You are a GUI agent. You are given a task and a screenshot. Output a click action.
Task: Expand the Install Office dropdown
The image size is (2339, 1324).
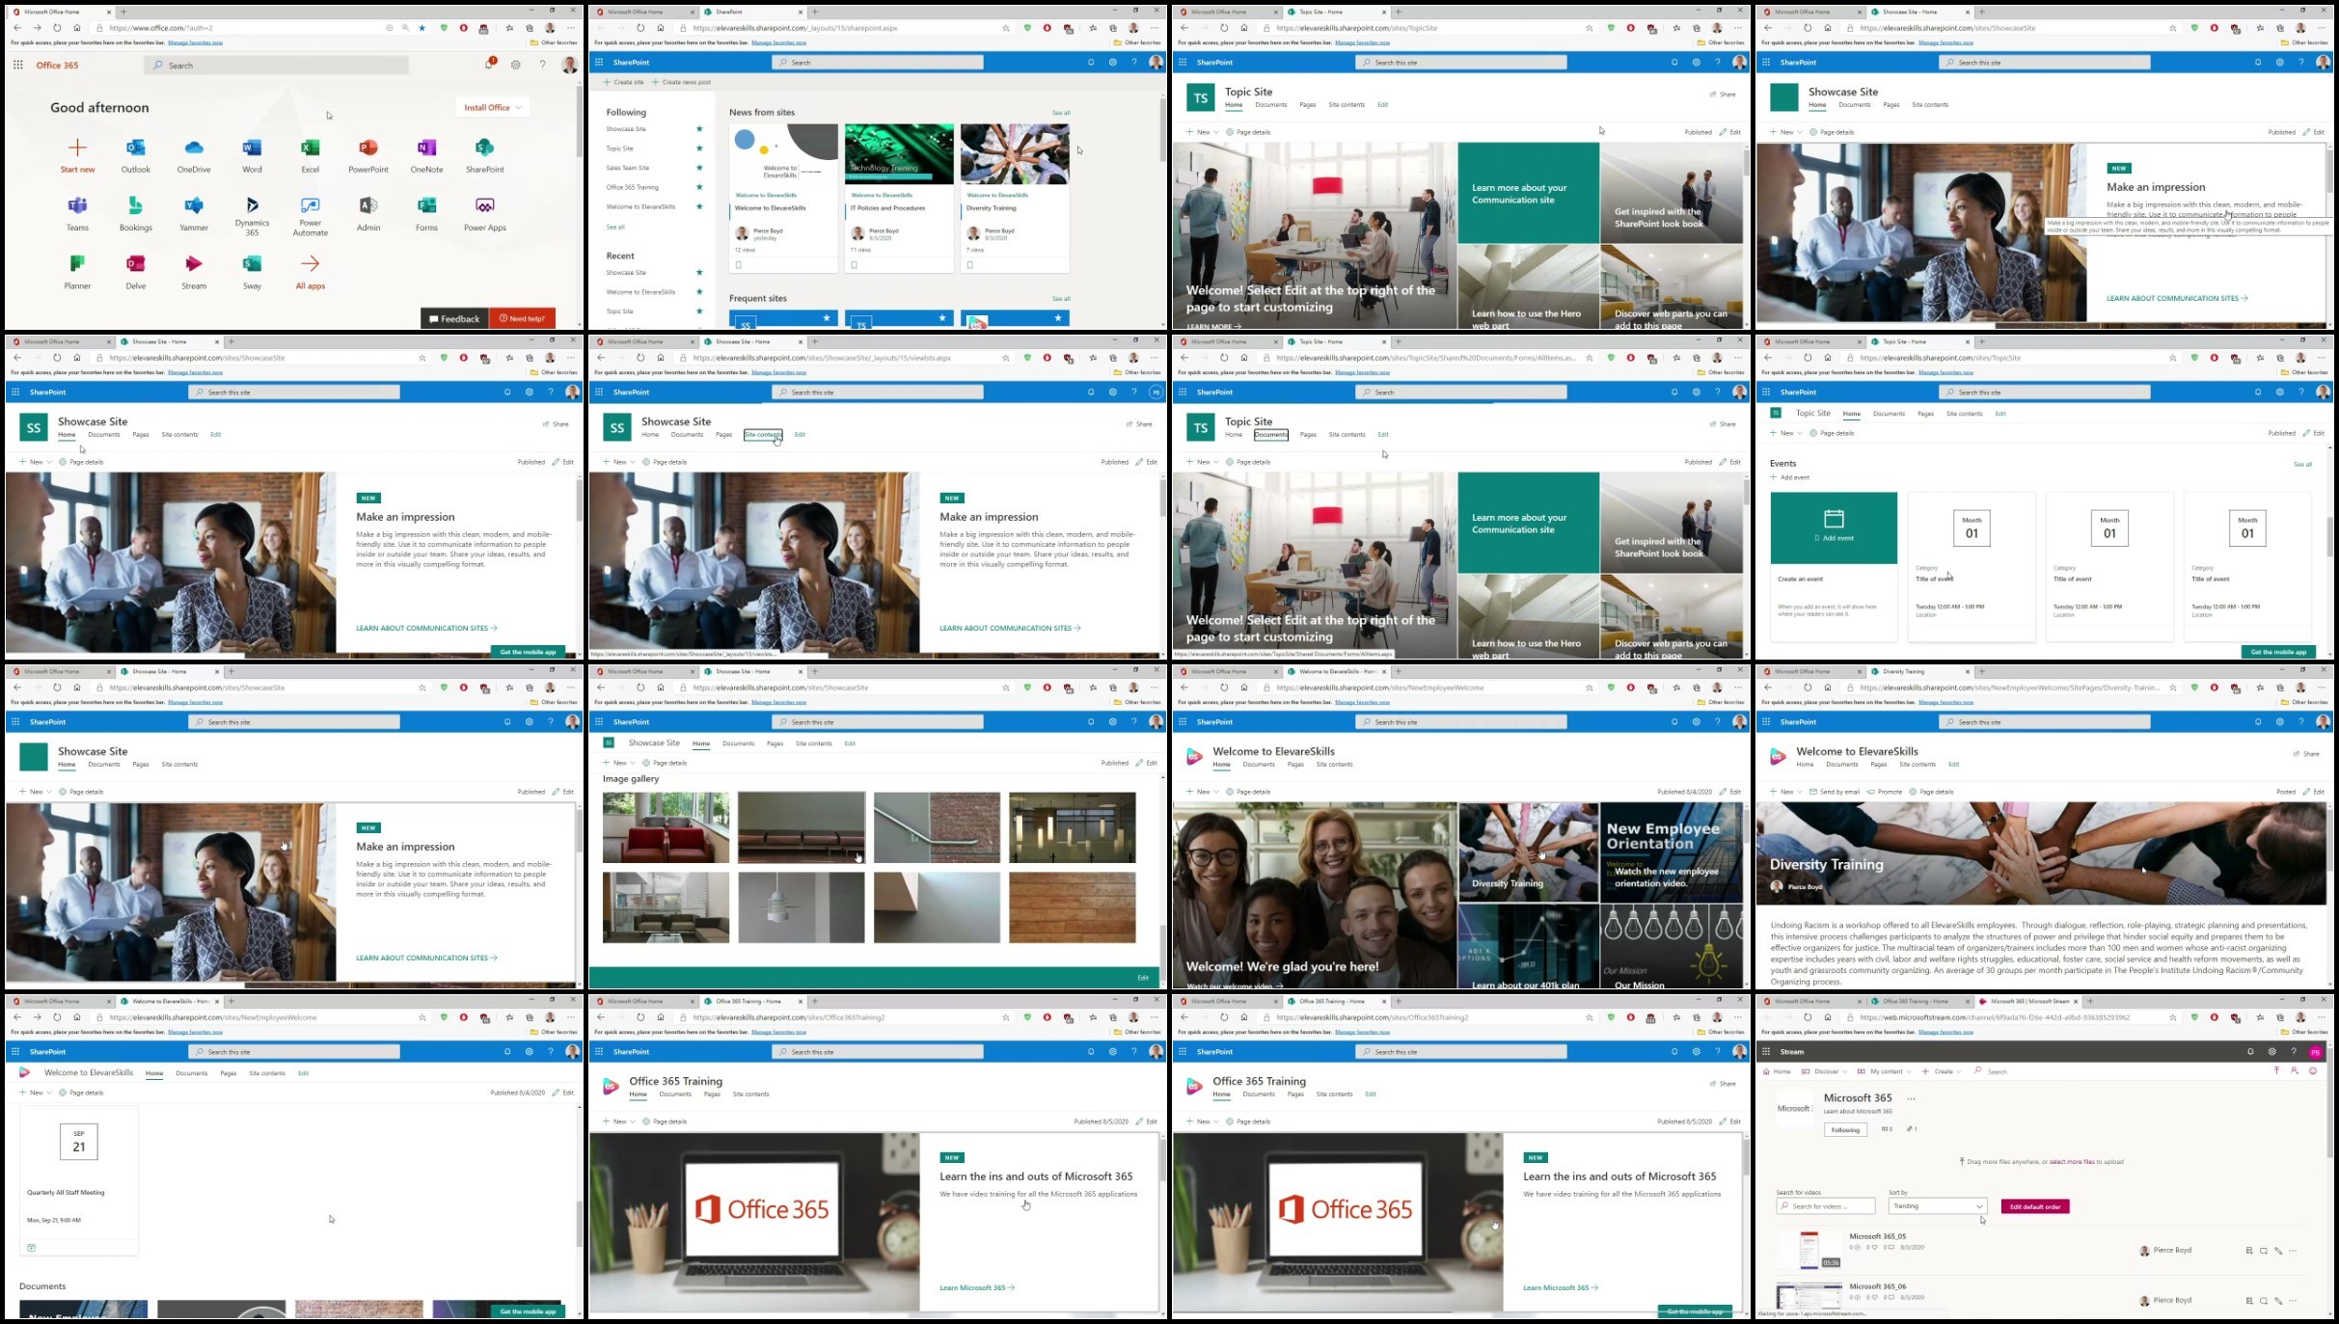pos(492,107)
